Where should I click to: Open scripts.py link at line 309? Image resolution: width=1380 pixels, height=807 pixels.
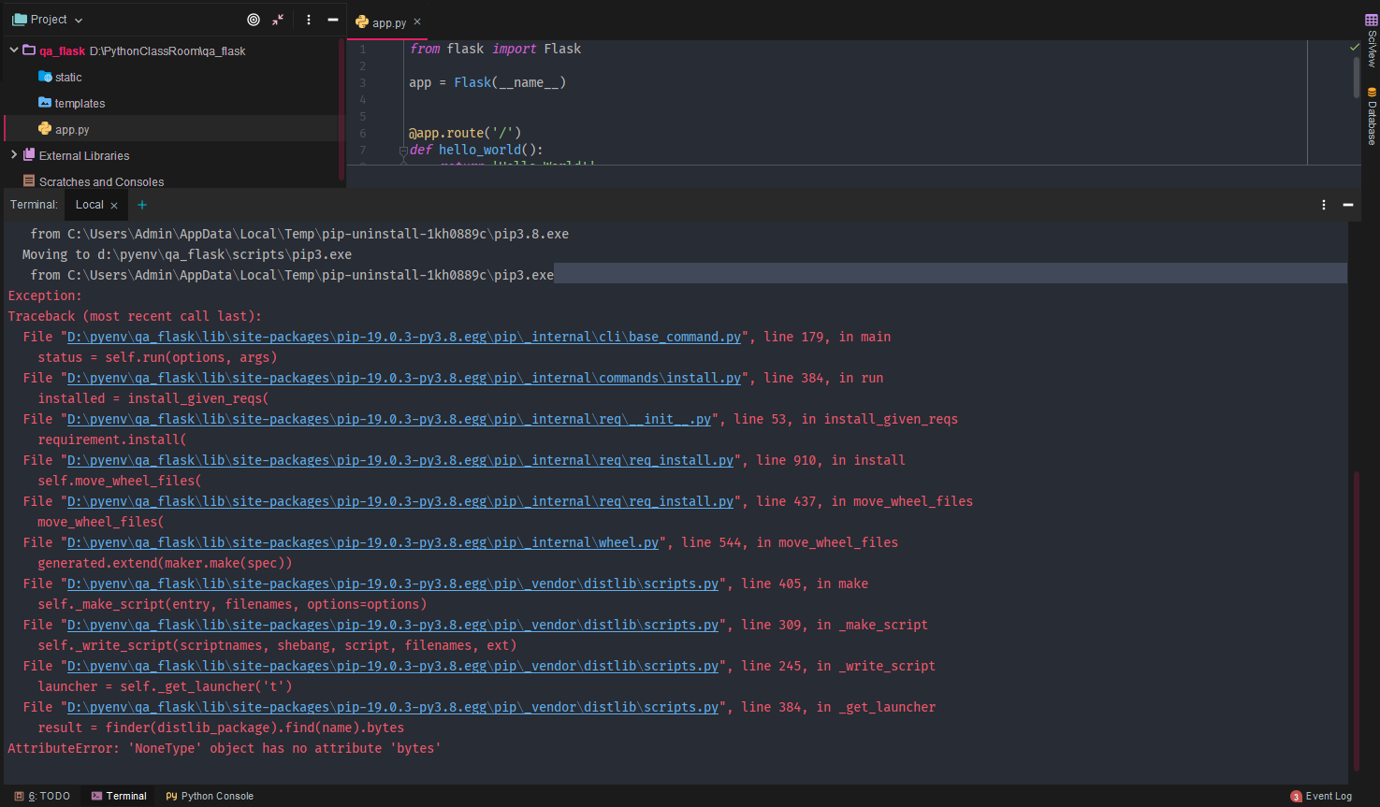pos(393,625)
